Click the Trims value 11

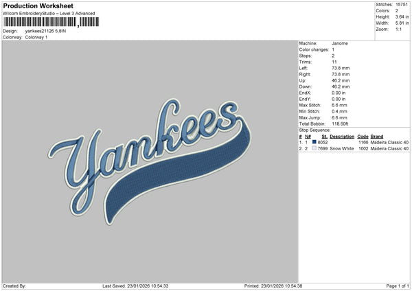coord(334,62)
